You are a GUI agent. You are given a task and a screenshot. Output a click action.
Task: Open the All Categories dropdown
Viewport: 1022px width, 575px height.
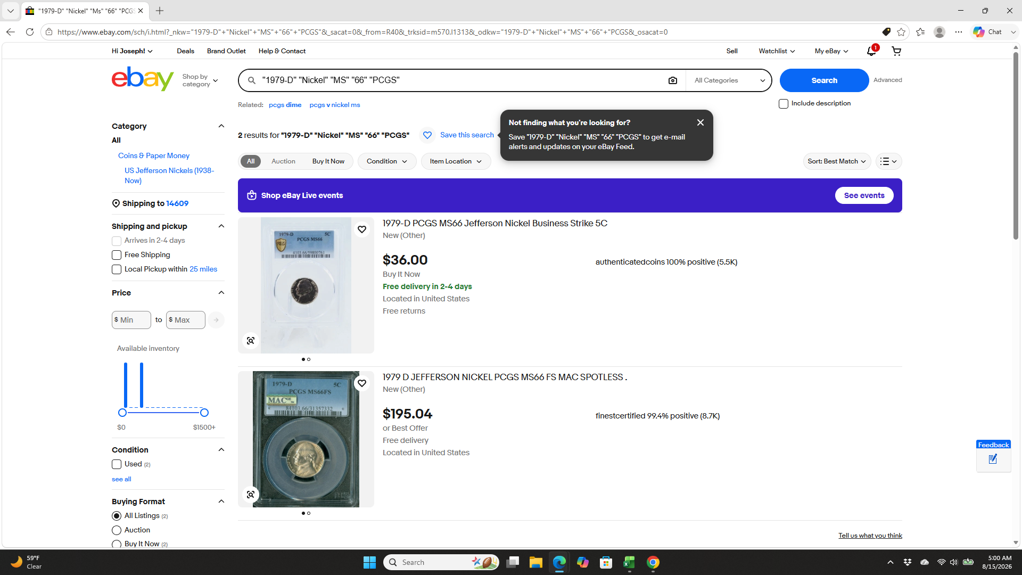coord(729,80)
